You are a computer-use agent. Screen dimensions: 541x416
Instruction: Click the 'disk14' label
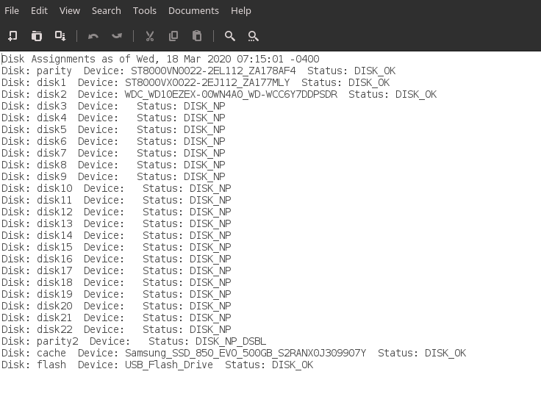[54, 235]
